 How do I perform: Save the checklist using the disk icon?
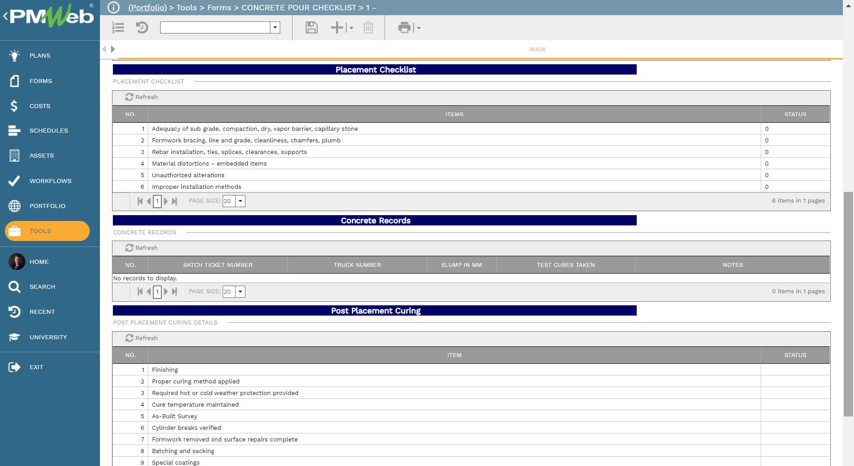coord(311,28)
